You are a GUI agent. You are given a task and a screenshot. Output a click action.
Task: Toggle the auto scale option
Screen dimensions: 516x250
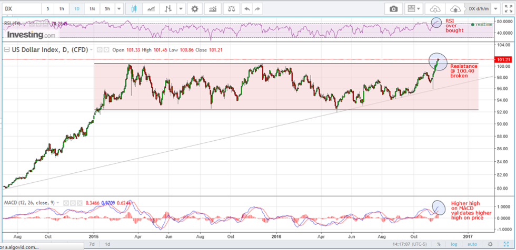click(x=472, y=244)
